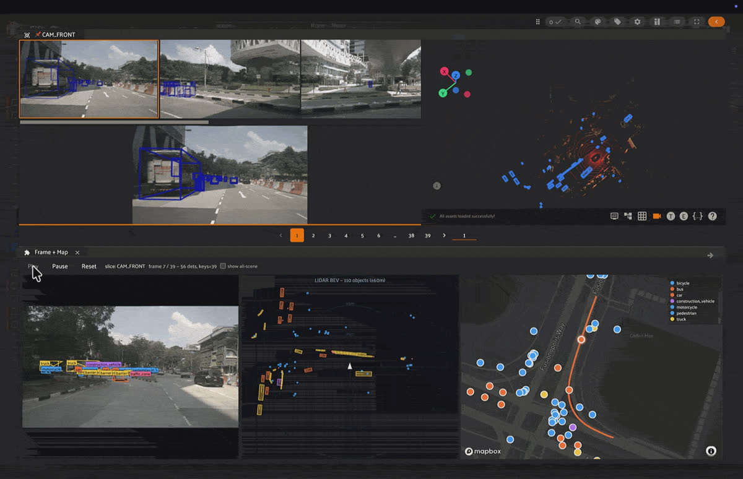Image resolution: width=743 pixels, height=479 pixels.
Task: Click the purple construction_vehicle map point
Action: (573, 428)
